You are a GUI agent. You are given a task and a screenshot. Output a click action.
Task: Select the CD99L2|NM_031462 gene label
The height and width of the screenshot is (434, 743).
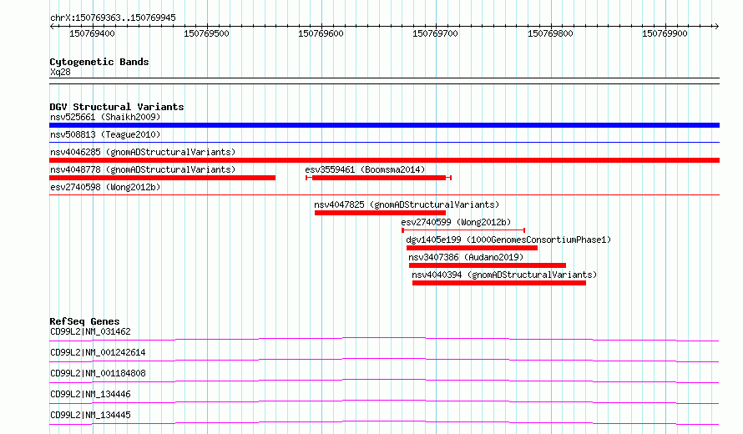coord(90,331)
